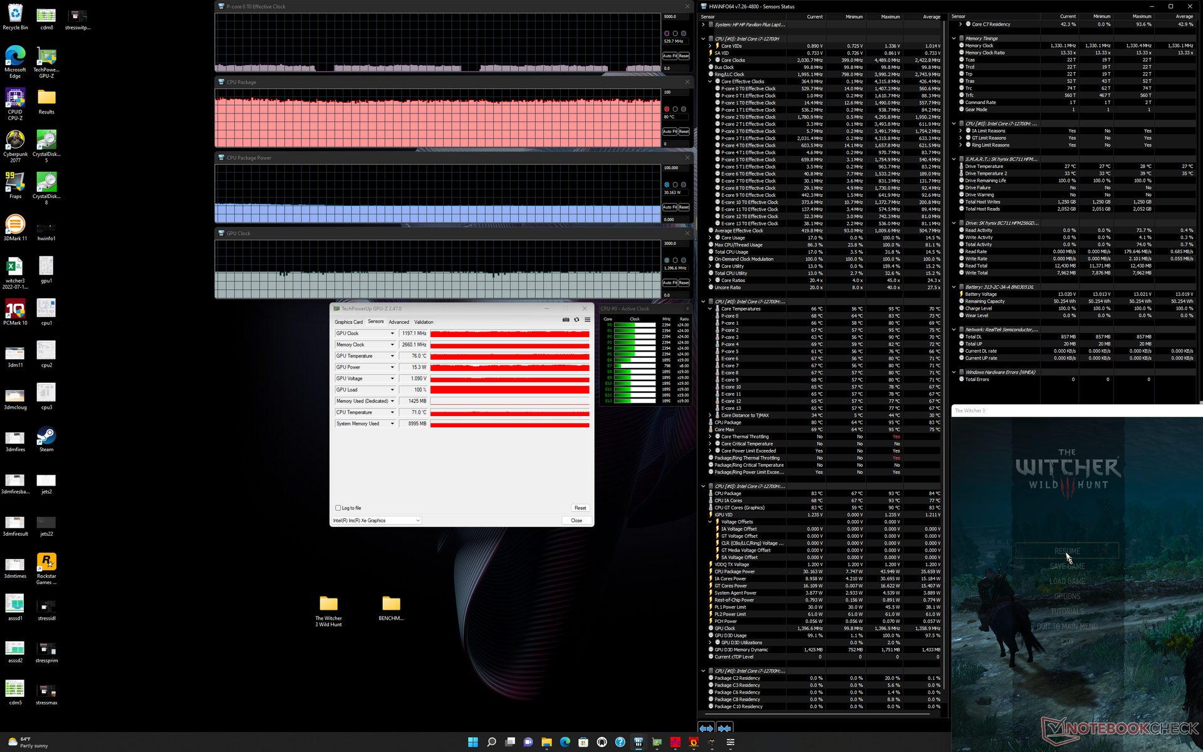Click Reset button in GPU-Z window
Screen dimensions: 1203x752
(580, 508)
